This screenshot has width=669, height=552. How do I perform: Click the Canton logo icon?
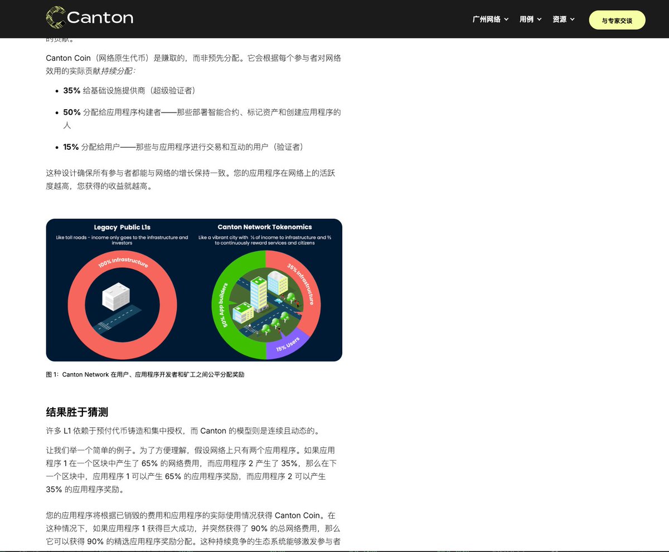click(56, 18)
